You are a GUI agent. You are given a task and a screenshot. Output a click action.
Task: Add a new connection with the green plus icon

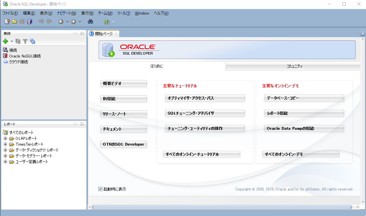[x=5, y=41]
